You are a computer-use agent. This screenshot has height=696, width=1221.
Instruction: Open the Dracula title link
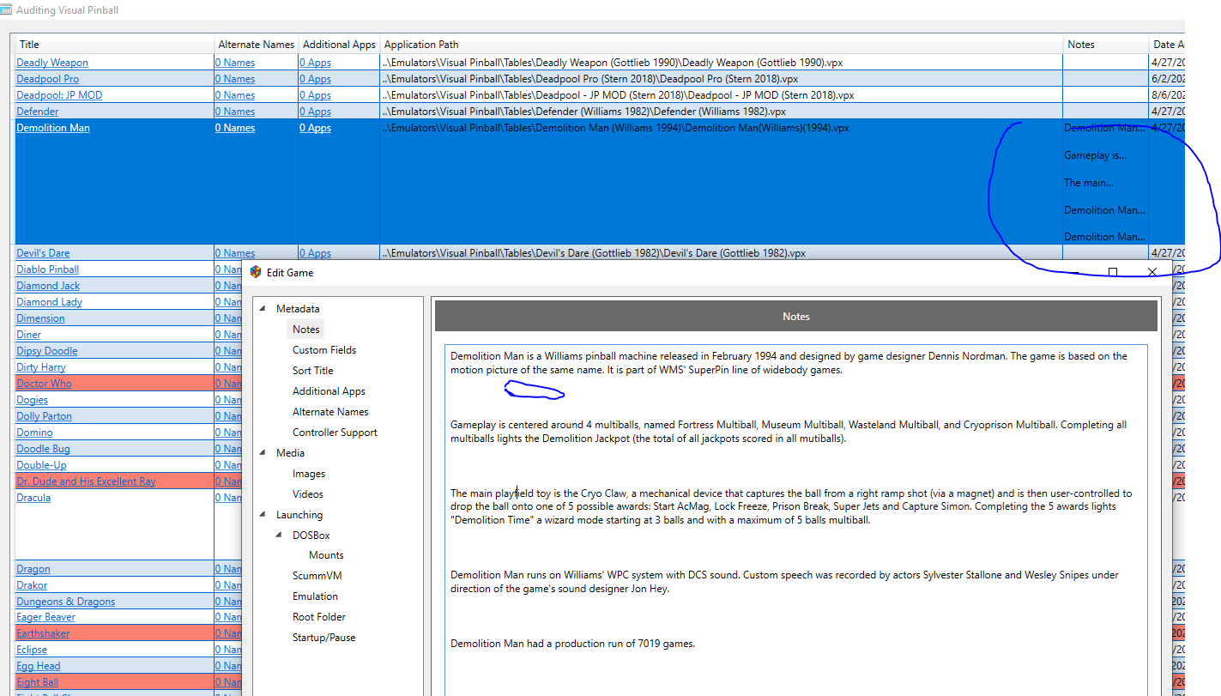[x=33, y=498]
